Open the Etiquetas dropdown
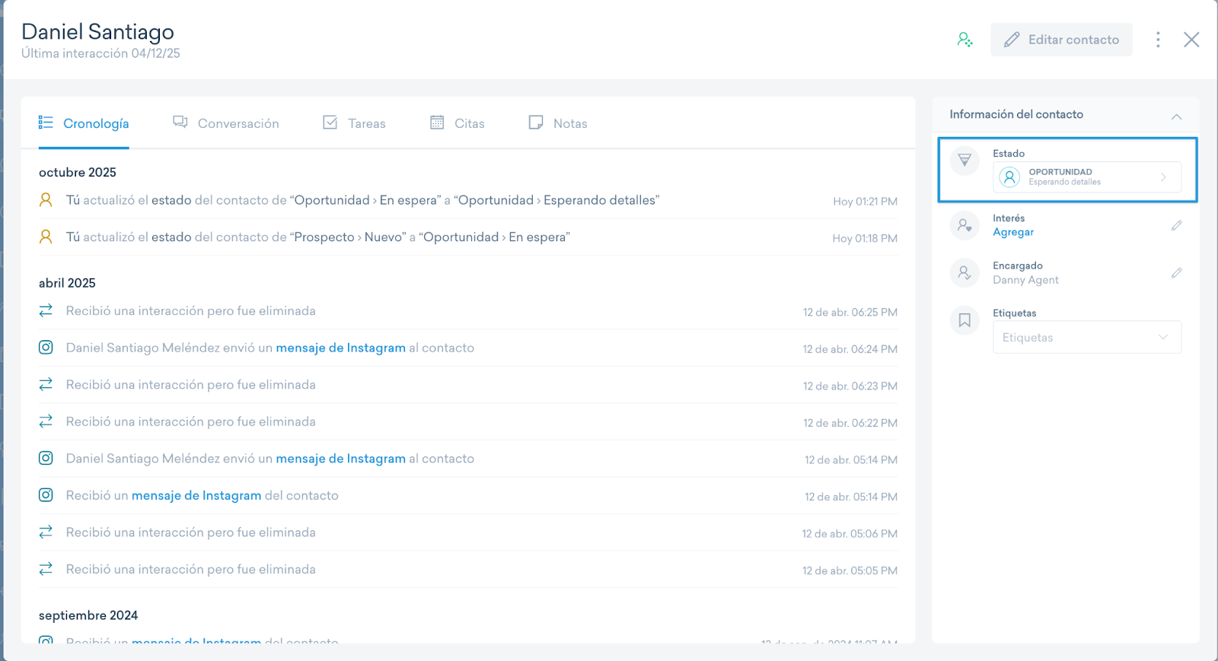The width and height of the screenshot is (1218, 661). tap(1086, 337)
